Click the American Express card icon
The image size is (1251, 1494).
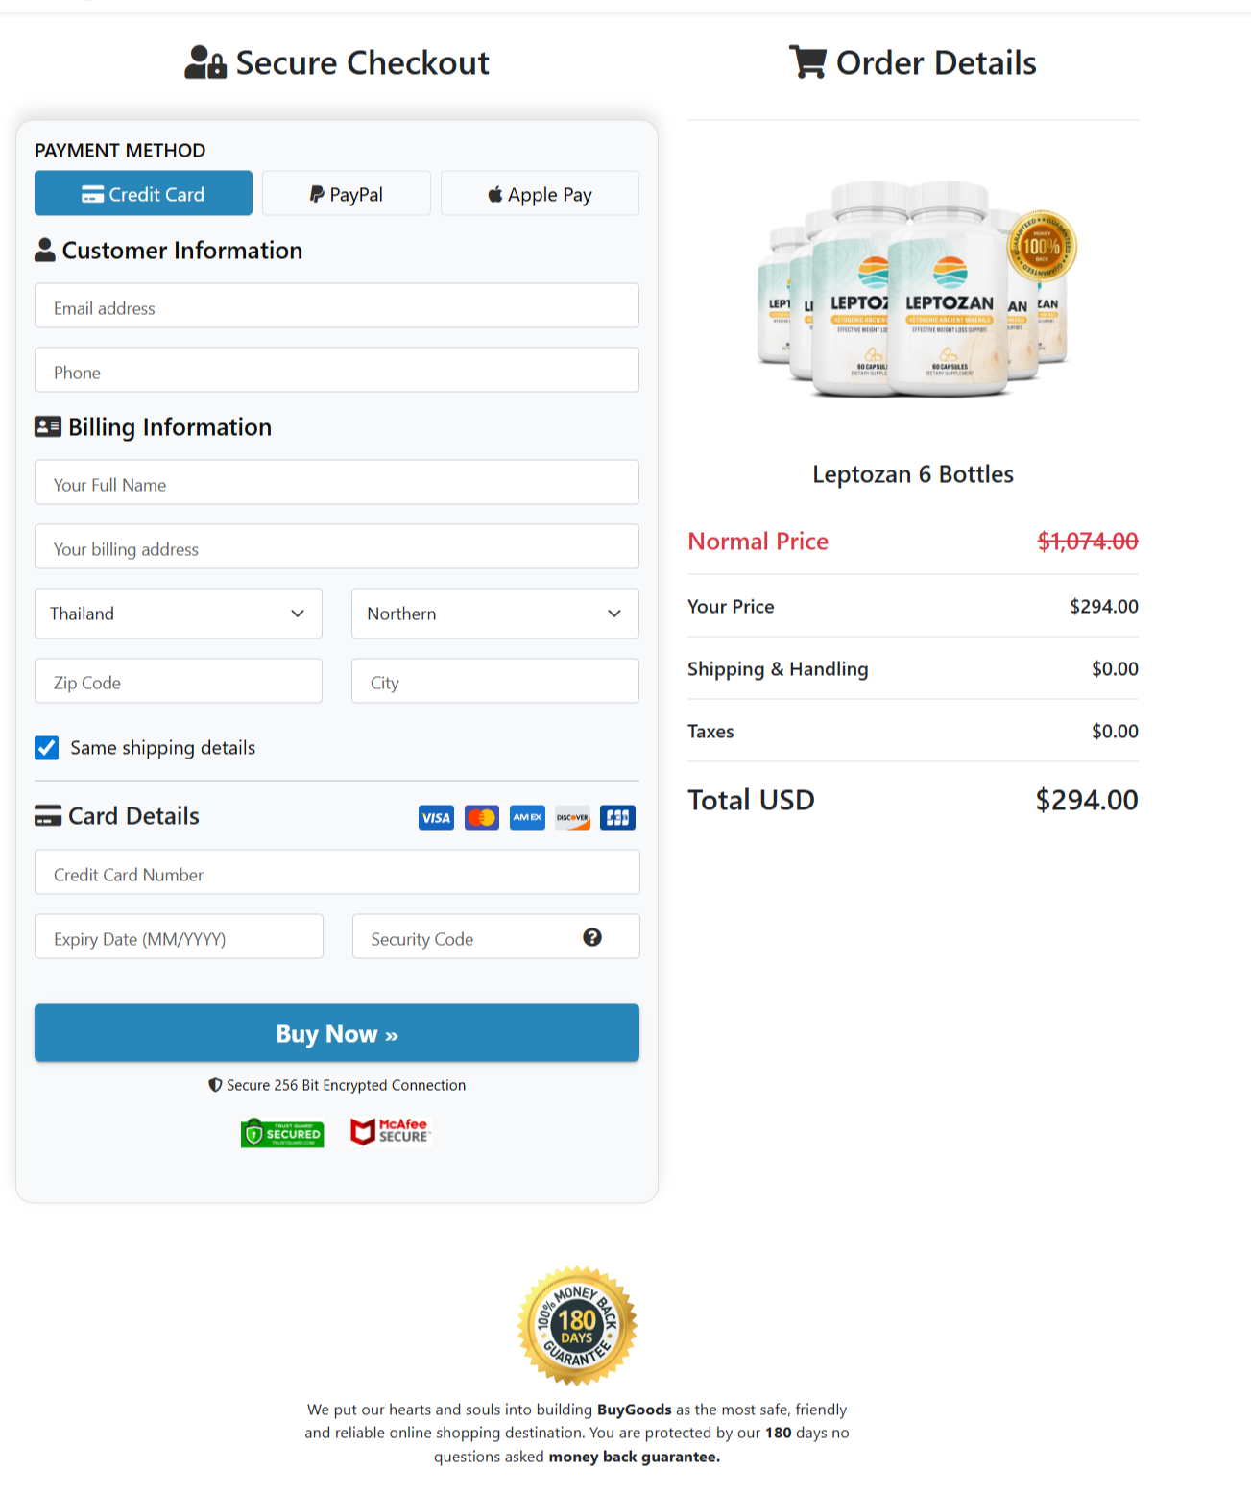(x=527, y=818)
